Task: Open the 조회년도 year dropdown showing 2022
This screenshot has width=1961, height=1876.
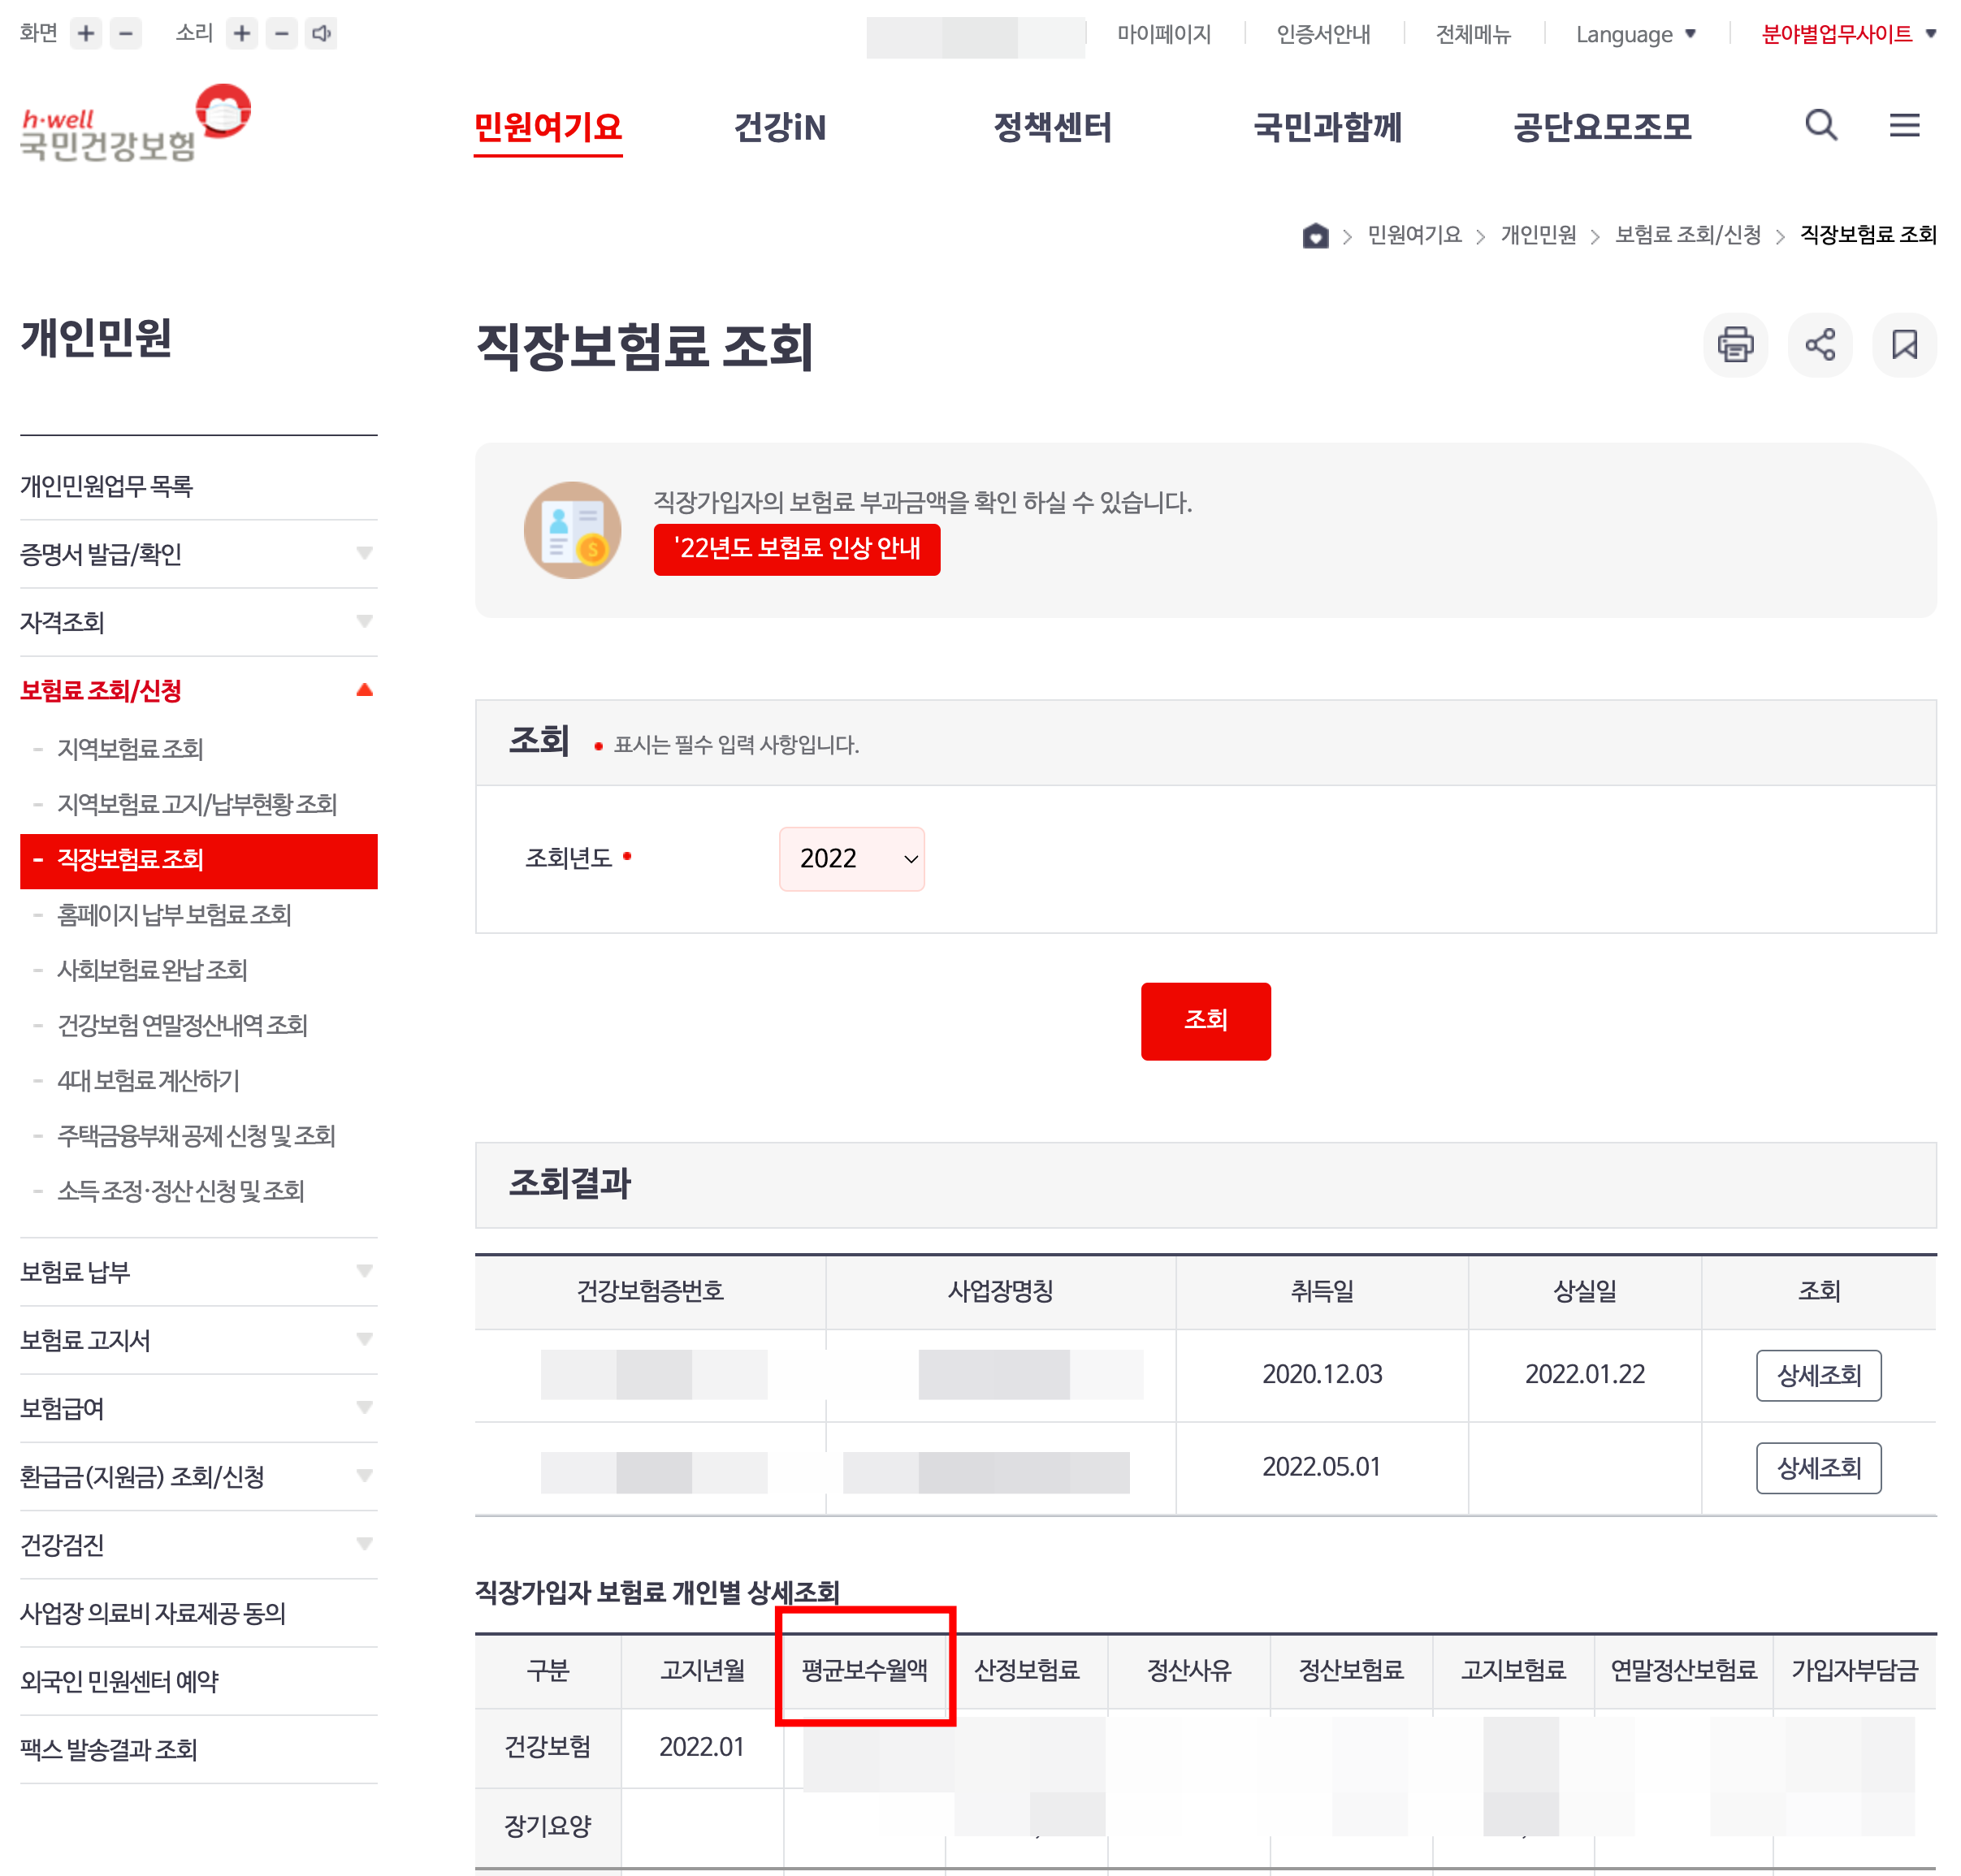Action: pyautogui.click(x=851, y=858)
